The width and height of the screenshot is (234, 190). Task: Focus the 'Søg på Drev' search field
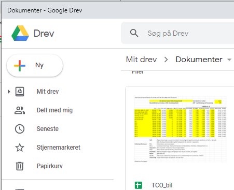tap(177, 33)
